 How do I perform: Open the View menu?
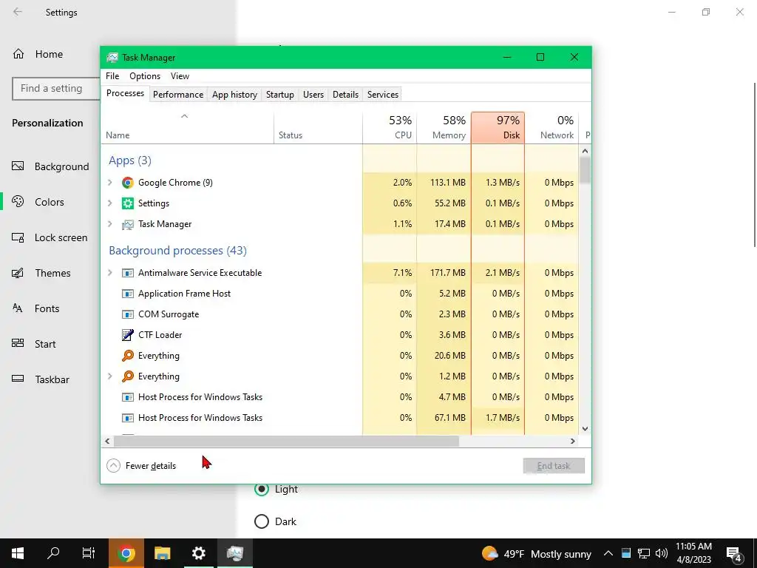coord(180,76)
